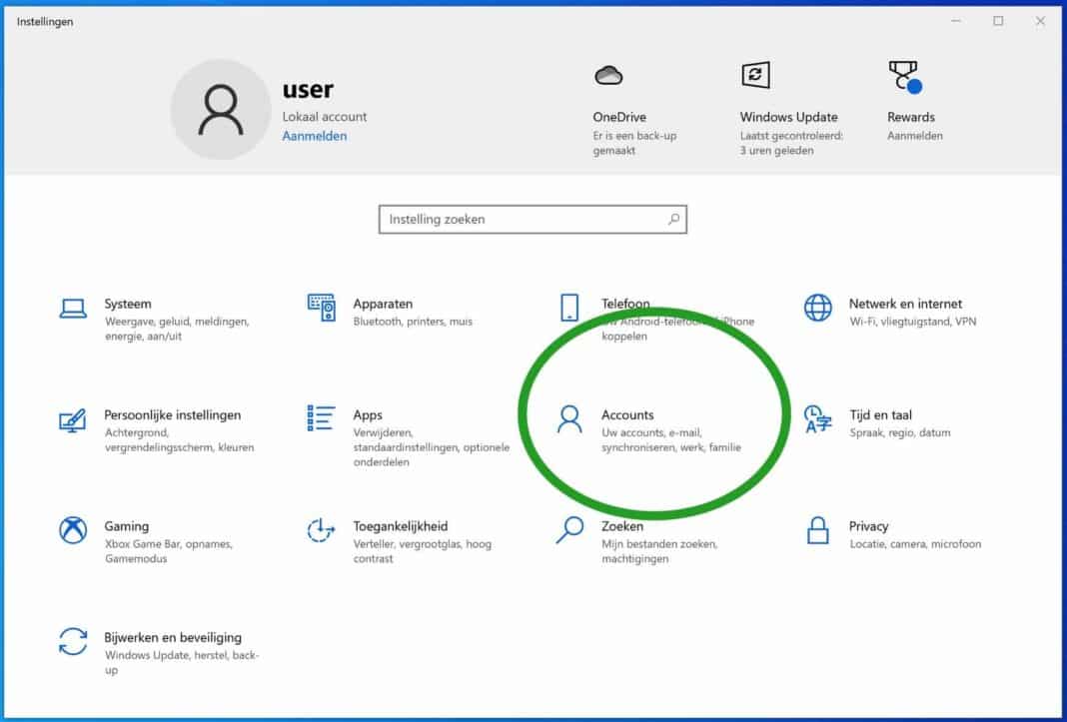Click the user profile avatar picture
This screenshot has height=722, width=1067.
click(x=220, y=110)
